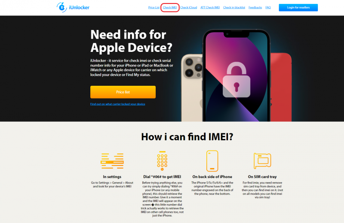Click Login for resellers button
Image resolution: width=344 pixels, height=223 pixels.
[298, 7]
